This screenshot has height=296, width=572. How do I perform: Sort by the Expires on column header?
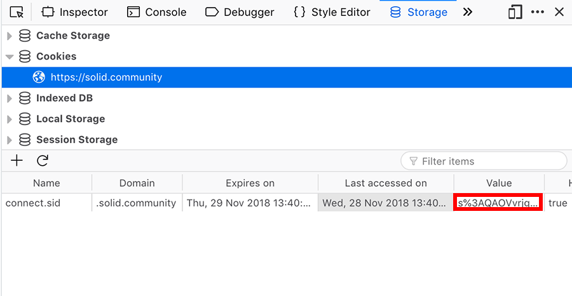click(x=250, y=183)
